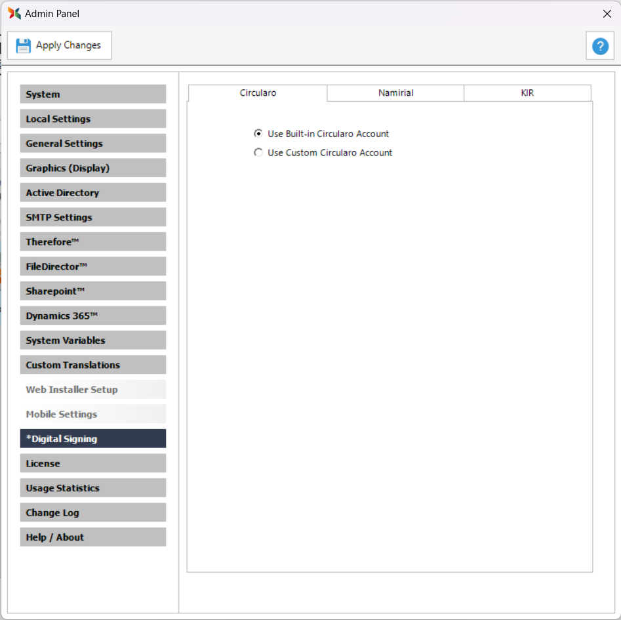Switch to the KIR tab

(x=527, y=93)
